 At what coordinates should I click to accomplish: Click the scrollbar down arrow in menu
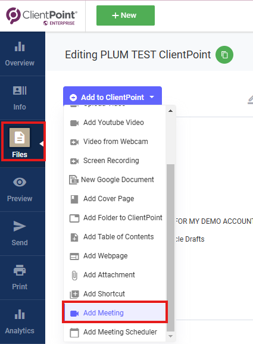170,336
